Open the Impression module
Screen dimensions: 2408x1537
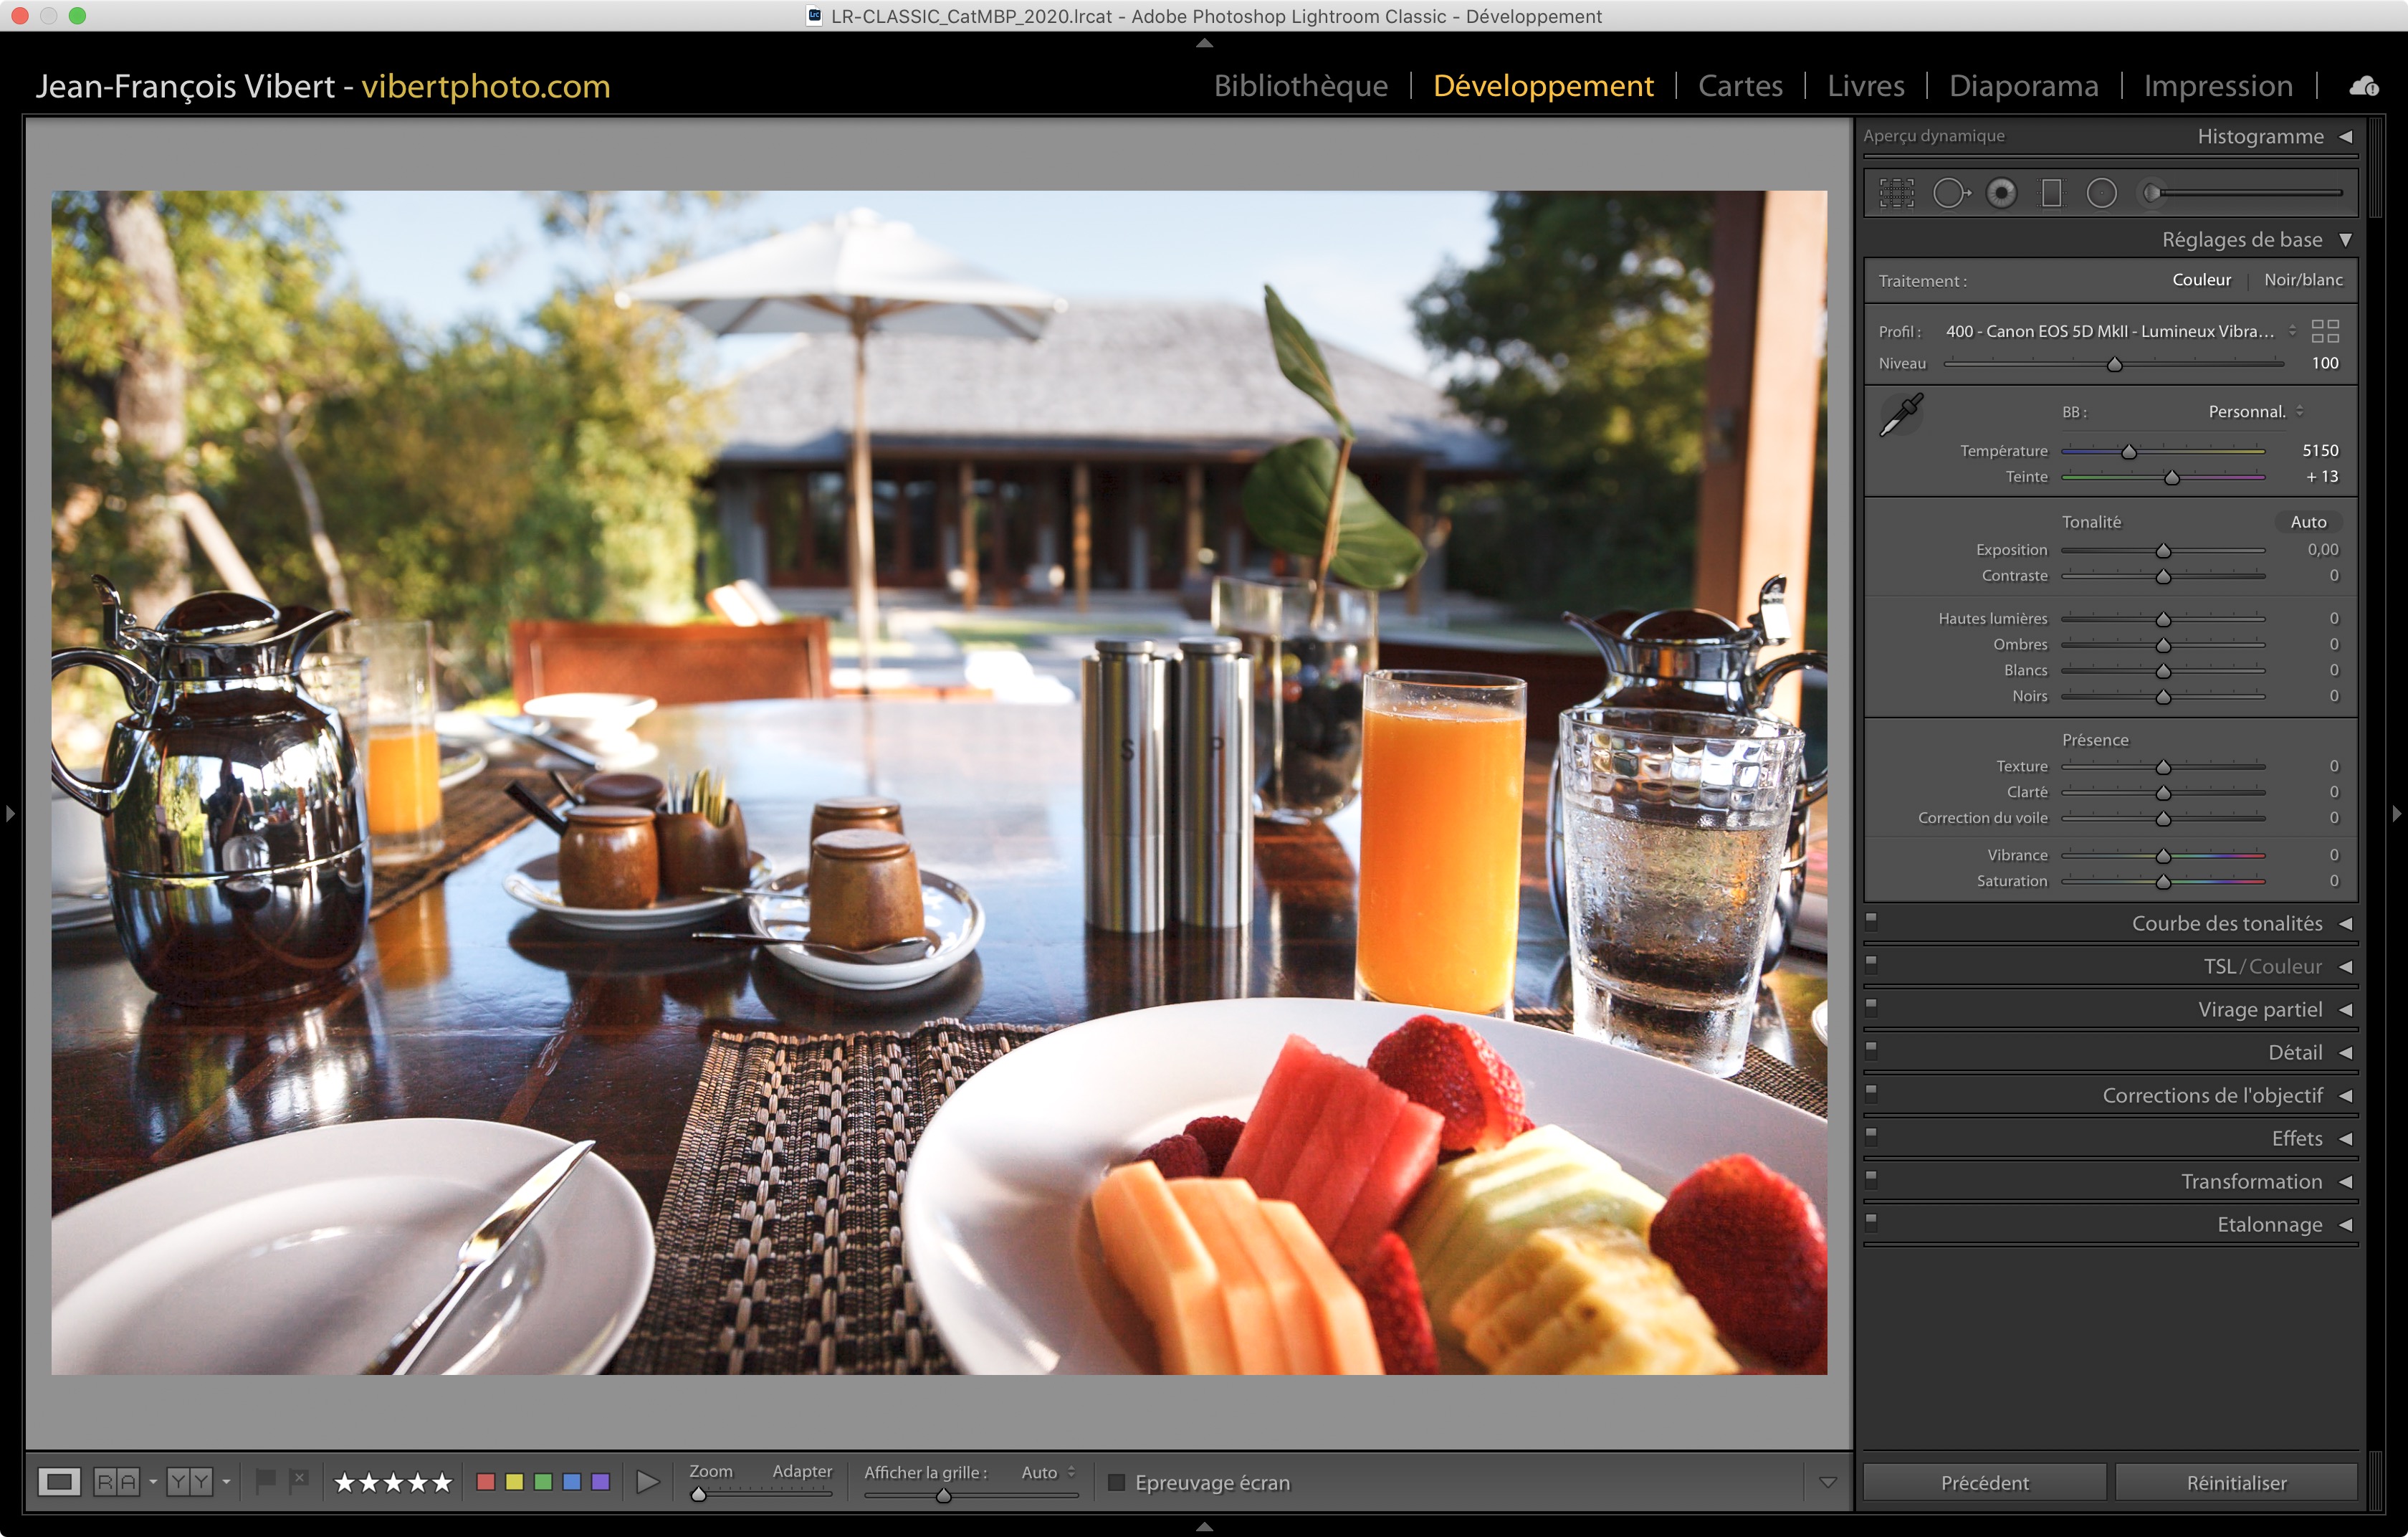click(2217, 86)
